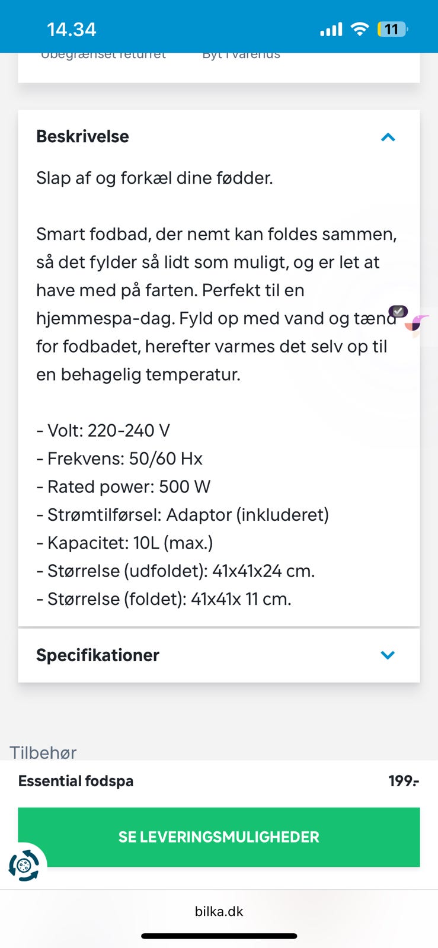Tap the partially hidden 'Byt i varehus' link

[x=241, y=56]
